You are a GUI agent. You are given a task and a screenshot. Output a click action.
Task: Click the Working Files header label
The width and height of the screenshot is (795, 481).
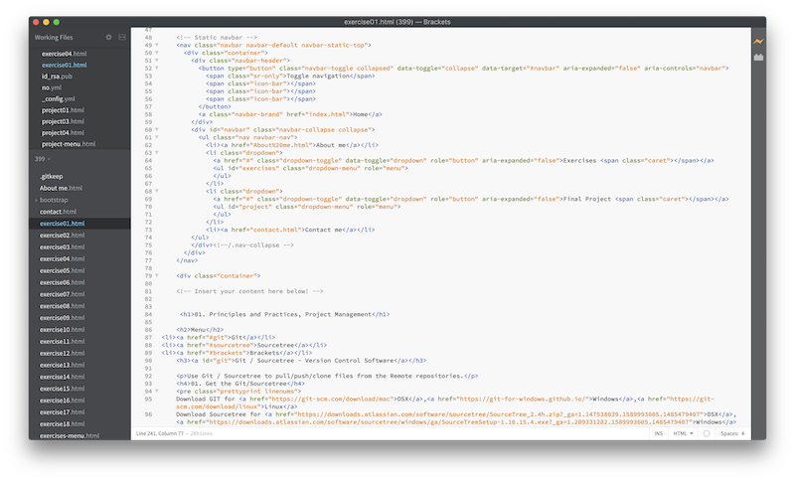(54, 38)
